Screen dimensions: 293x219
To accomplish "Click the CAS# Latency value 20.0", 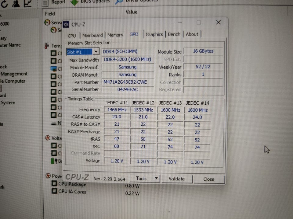I will [x=117, y=117].
